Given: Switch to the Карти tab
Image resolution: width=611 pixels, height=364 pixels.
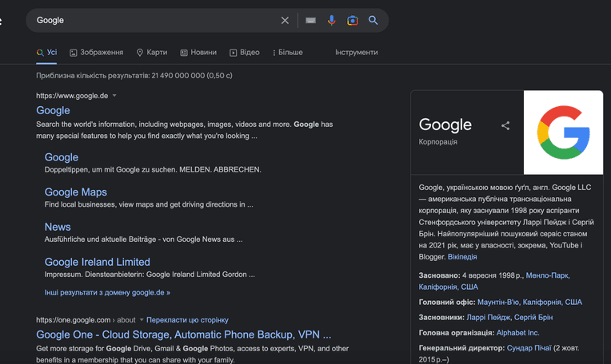Looking at the screenshot, I should [x=152, y=53].
